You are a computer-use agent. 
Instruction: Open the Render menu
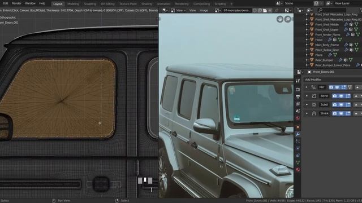pyautogui.click(x=16, y=3)
